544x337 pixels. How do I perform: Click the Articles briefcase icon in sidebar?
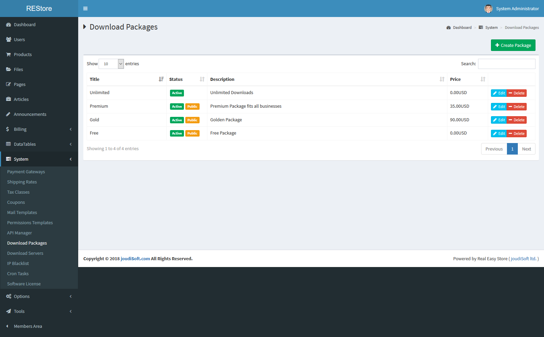pos(8,100)
